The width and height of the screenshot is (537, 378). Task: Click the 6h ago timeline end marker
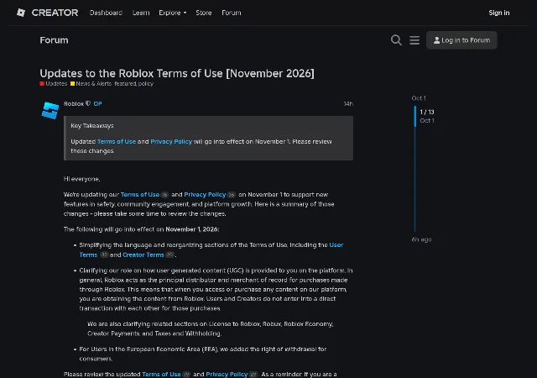pyautogui.click(x=421, y=239)
